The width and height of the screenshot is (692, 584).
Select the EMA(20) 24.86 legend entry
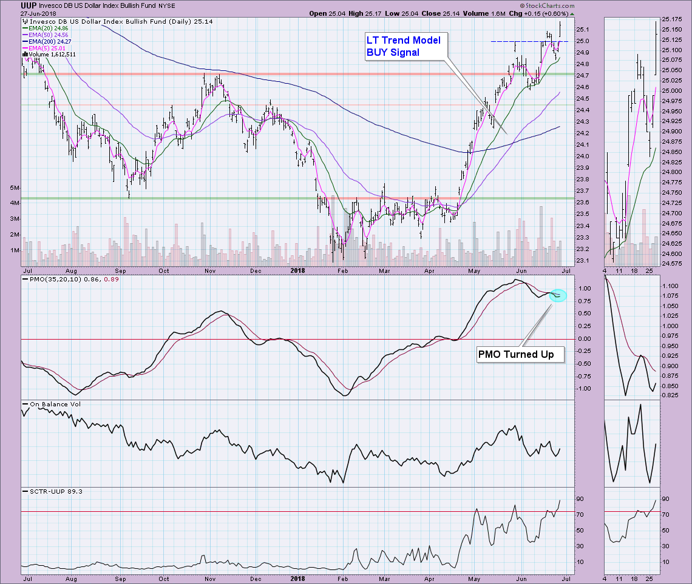pyautogui.click(x=49, y=29)
